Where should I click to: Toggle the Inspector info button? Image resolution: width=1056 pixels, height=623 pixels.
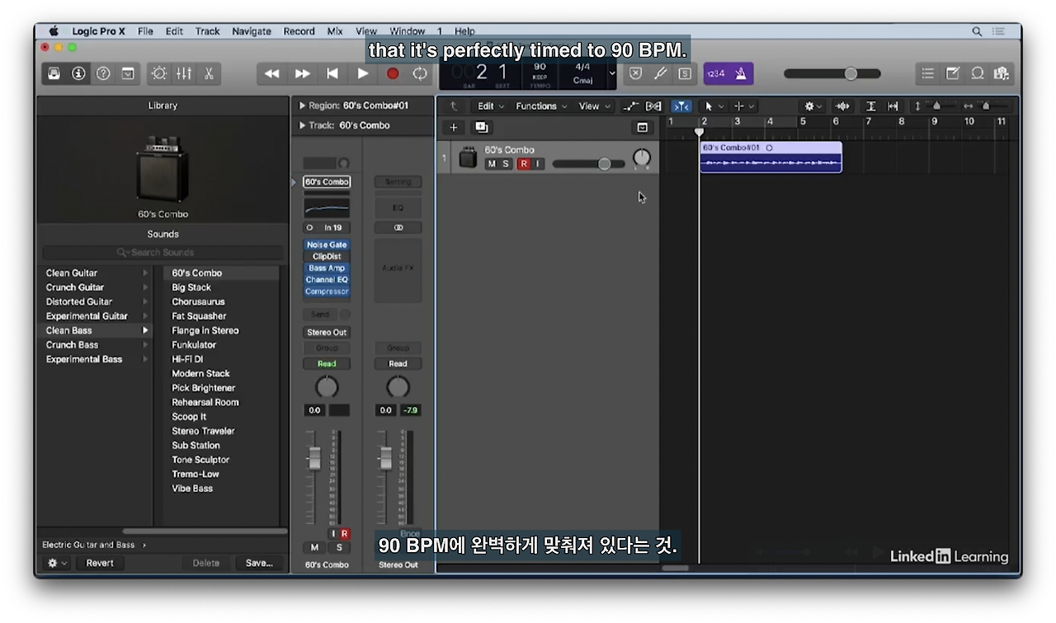tap(78, 73)
